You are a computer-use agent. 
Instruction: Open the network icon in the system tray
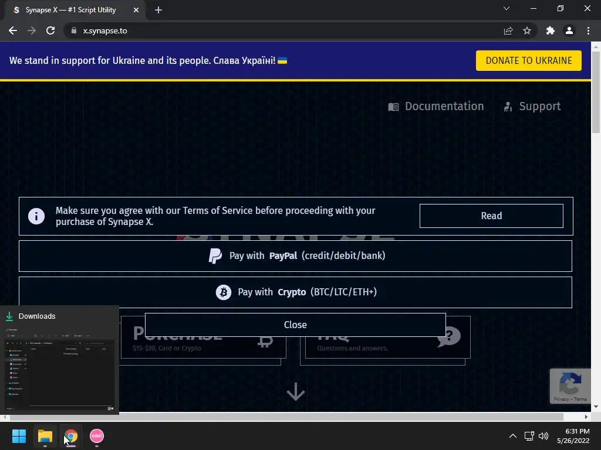[529, 436]
